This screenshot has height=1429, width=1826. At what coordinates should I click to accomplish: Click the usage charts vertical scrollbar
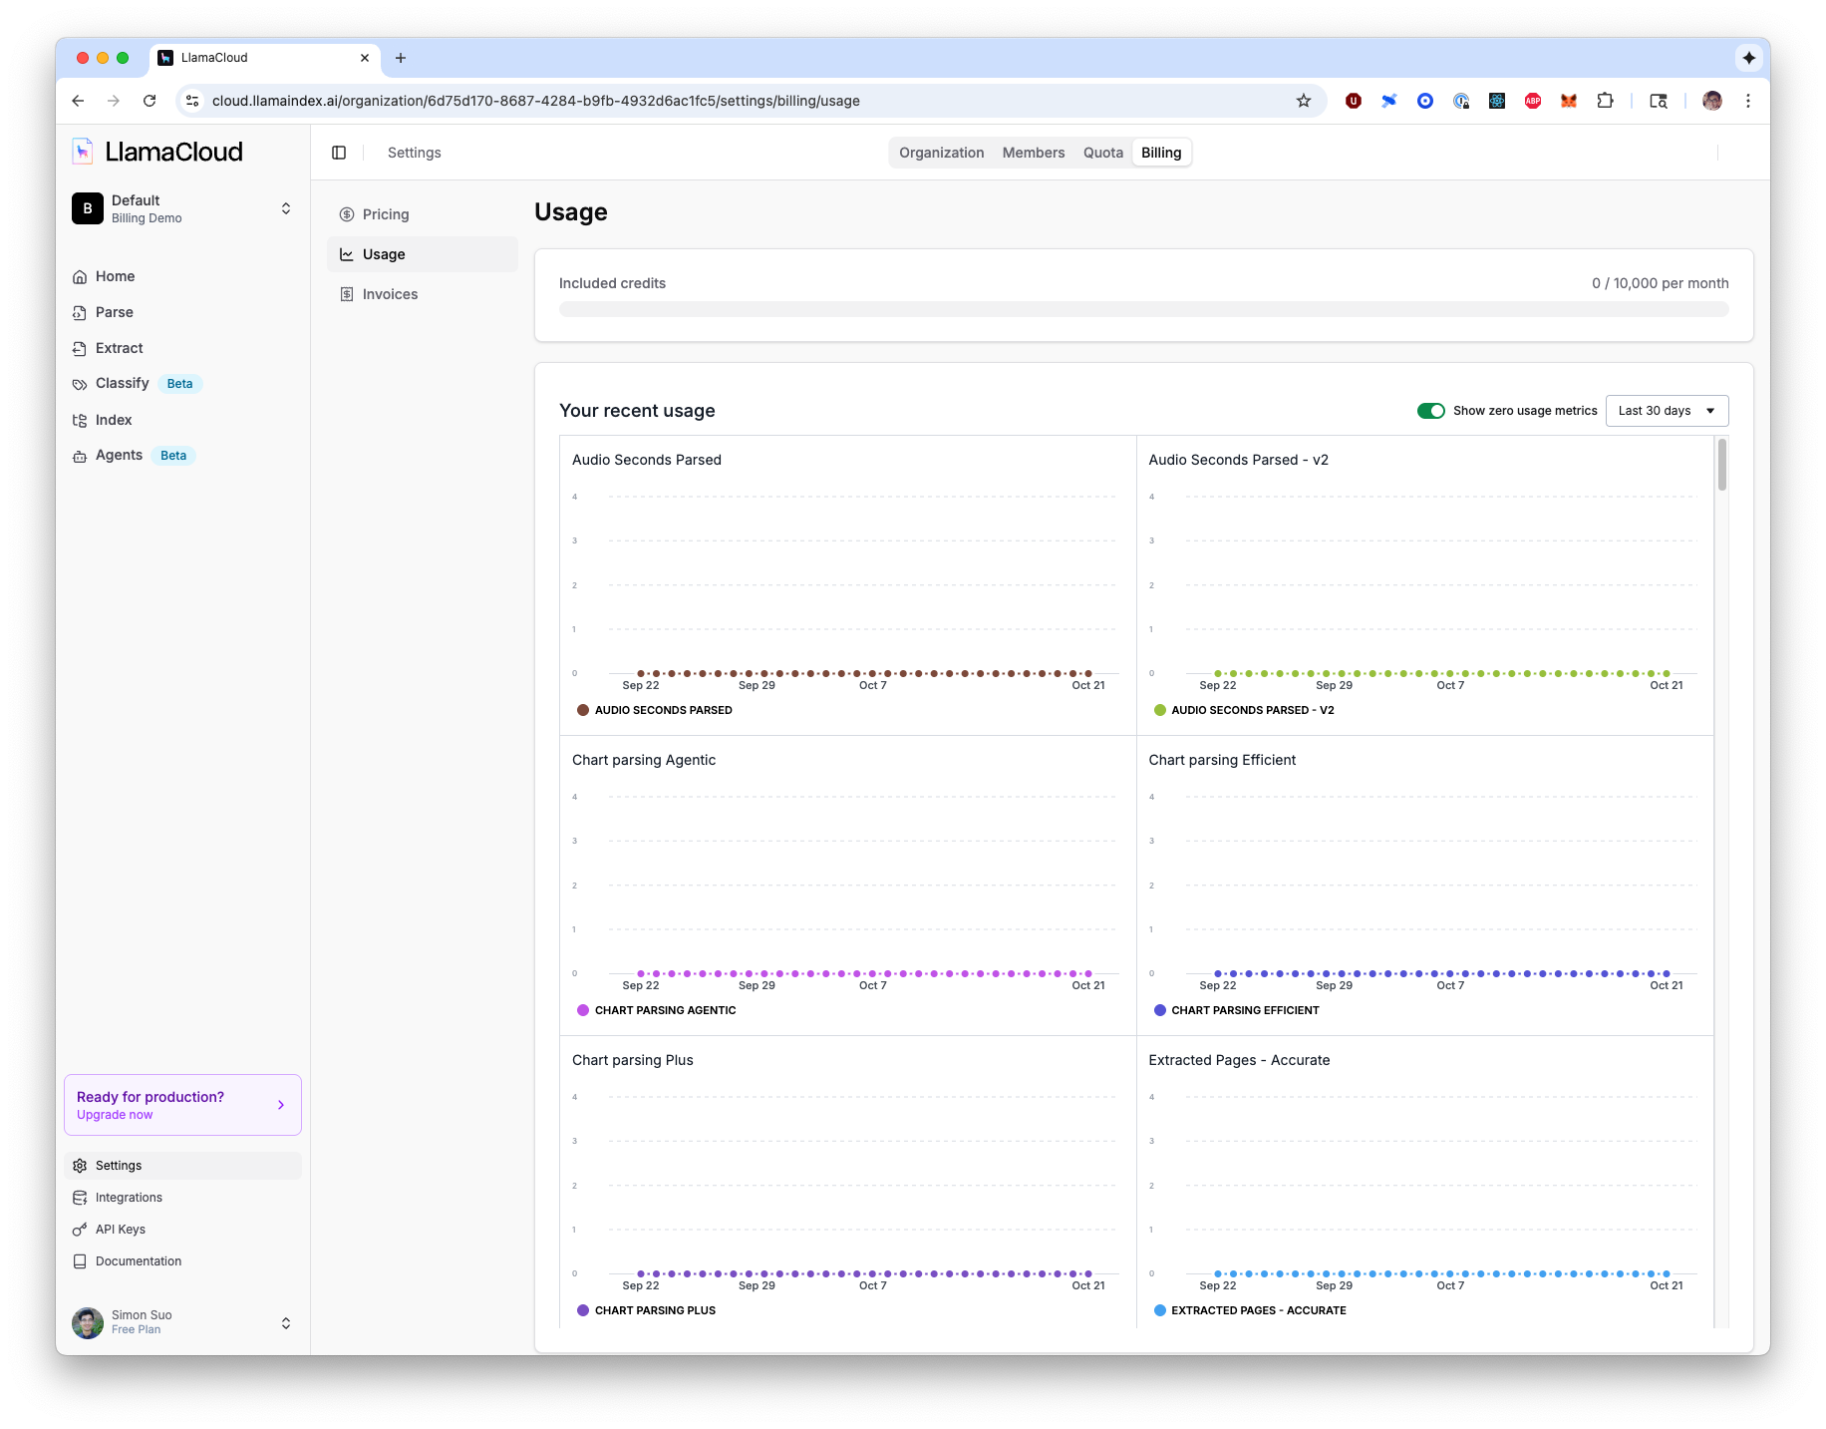(1721, 467)
